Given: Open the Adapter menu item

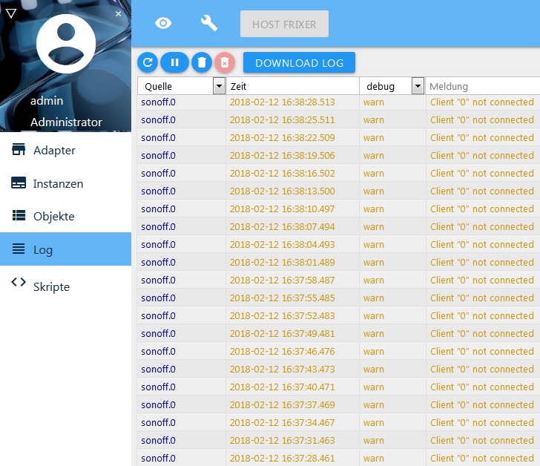Looking at the screenshot, I should click(65, 150).
